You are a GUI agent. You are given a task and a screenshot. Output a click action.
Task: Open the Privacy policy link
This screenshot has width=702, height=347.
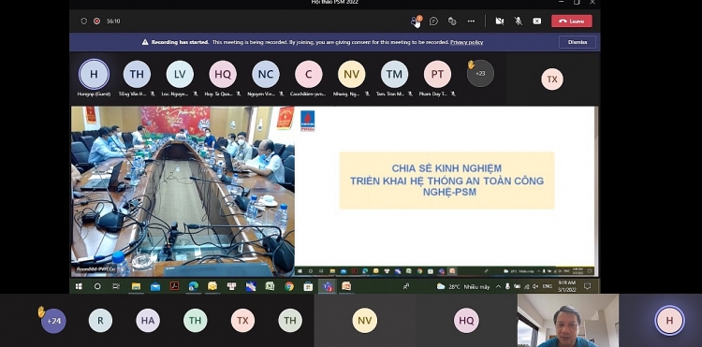click(466, 42)
